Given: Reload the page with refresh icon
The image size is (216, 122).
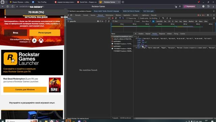Looking at the screenshot, I should [x=12, y=6].
